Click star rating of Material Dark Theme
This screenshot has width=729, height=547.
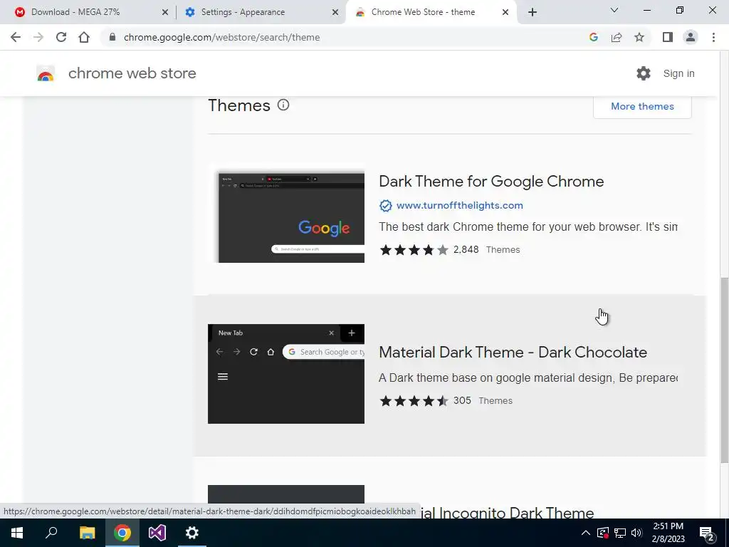pos(414,400)
